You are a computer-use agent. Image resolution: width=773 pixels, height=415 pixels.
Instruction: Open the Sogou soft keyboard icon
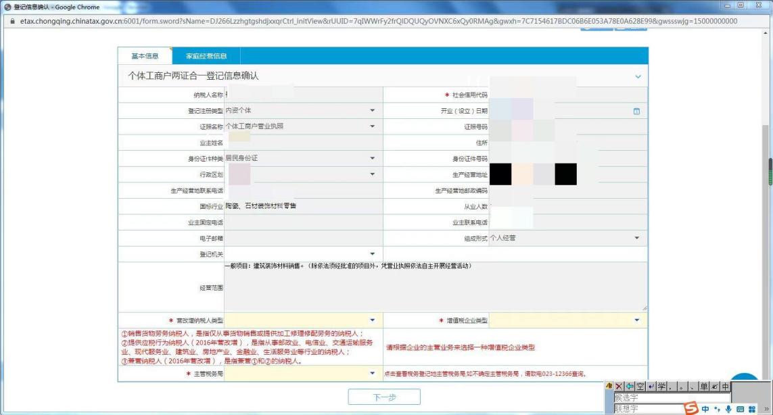[740, 409]
